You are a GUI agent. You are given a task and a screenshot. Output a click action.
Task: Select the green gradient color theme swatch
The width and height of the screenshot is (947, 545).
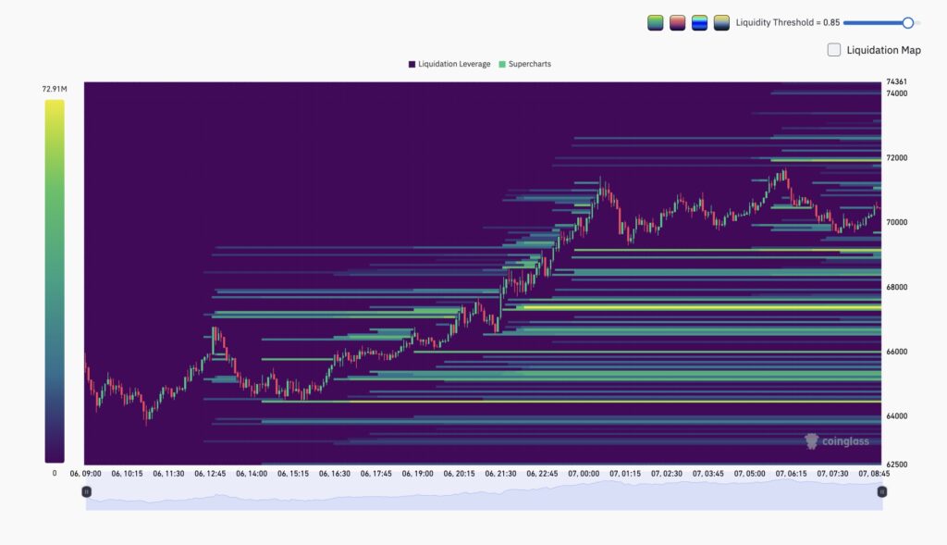point(655,23)
